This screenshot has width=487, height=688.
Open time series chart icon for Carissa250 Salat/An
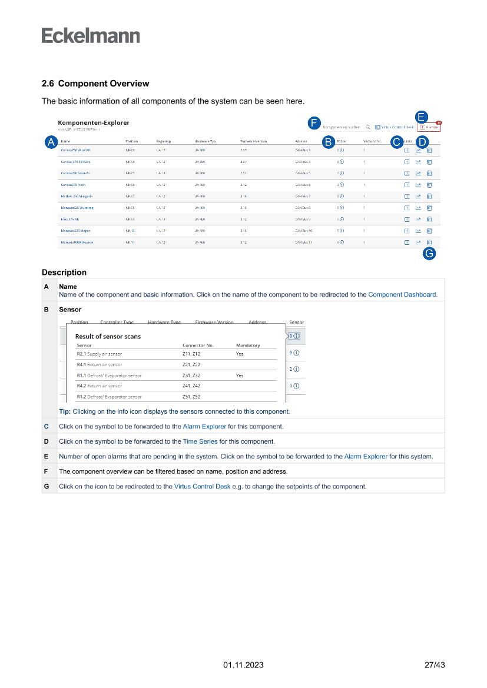coord(418,174)
